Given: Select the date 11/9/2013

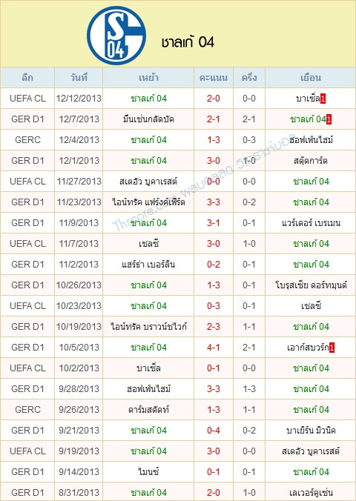Looking at the screenshot, I should (x=79, y=223).
